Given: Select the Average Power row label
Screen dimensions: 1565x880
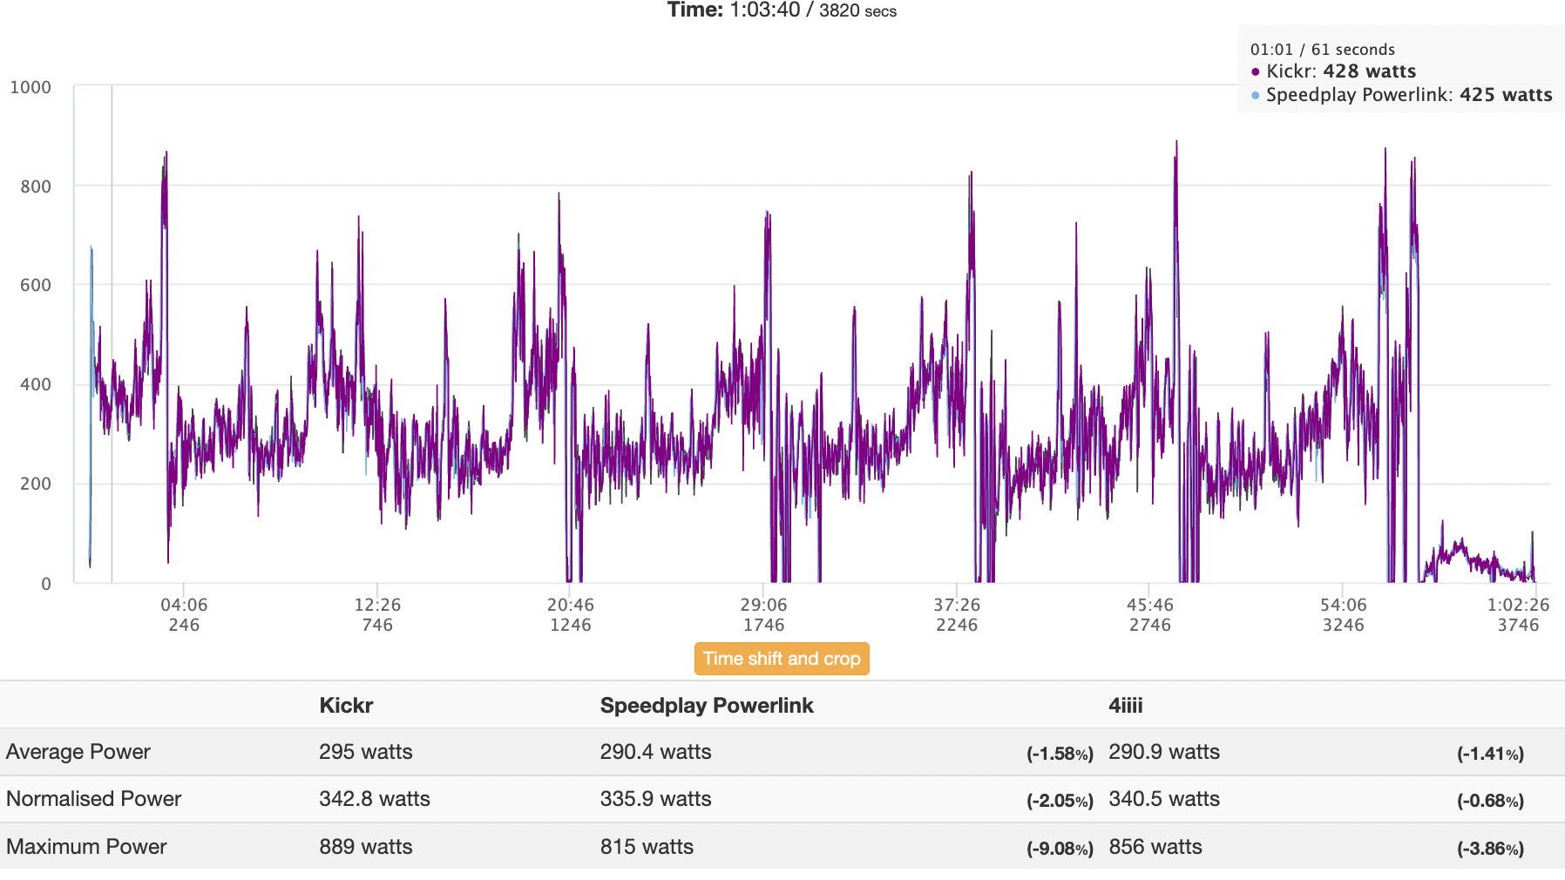Looking at the screenshot, I should click(78, 752).
